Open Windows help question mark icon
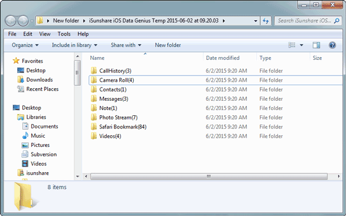Image resolution: width=346 pixels, height=216 pixels. [x=332, y=45]
